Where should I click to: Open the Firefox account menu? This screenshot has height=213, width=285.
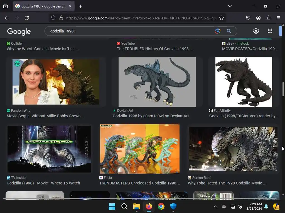[x=258, y=18]
